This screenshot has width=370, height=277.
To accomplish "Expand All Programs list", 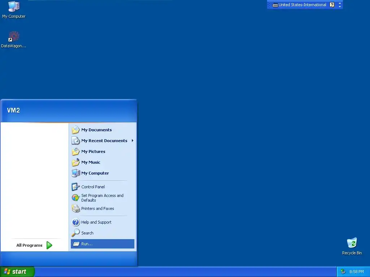I will 34,245.
